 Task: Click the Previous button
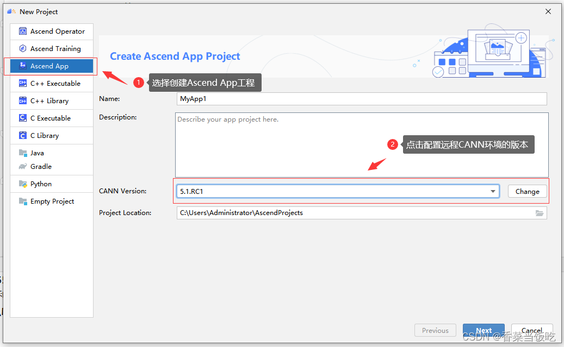point(435,330)
